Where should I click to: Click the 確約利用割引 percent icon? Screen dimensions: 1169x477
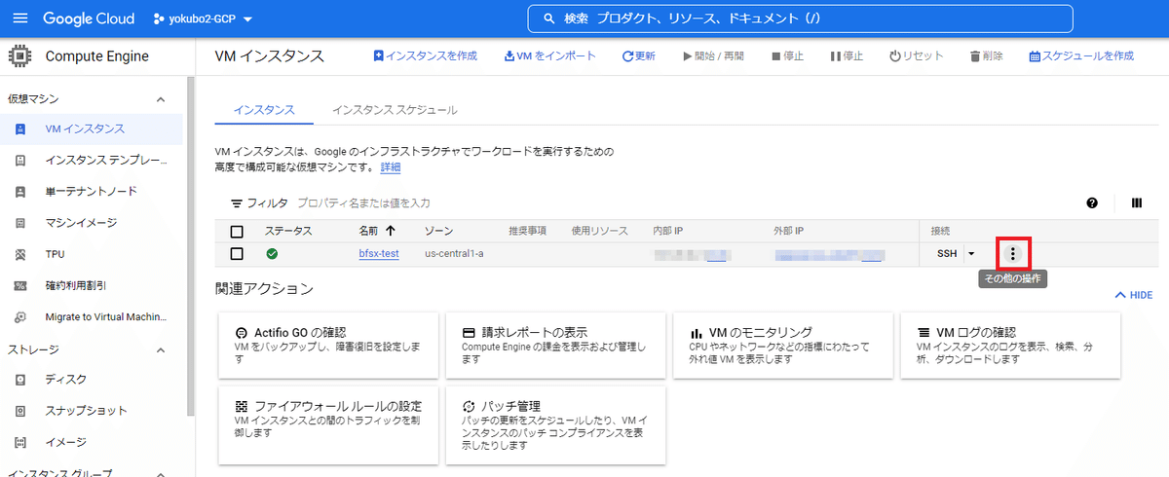(x=20, y=285)
